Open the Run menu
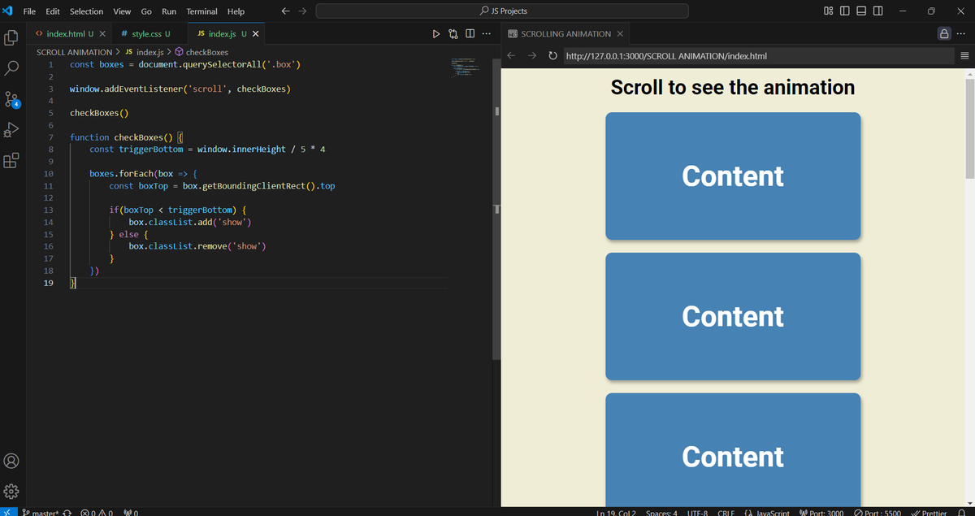This screenshot has width=975, height=516. point(169,11)
